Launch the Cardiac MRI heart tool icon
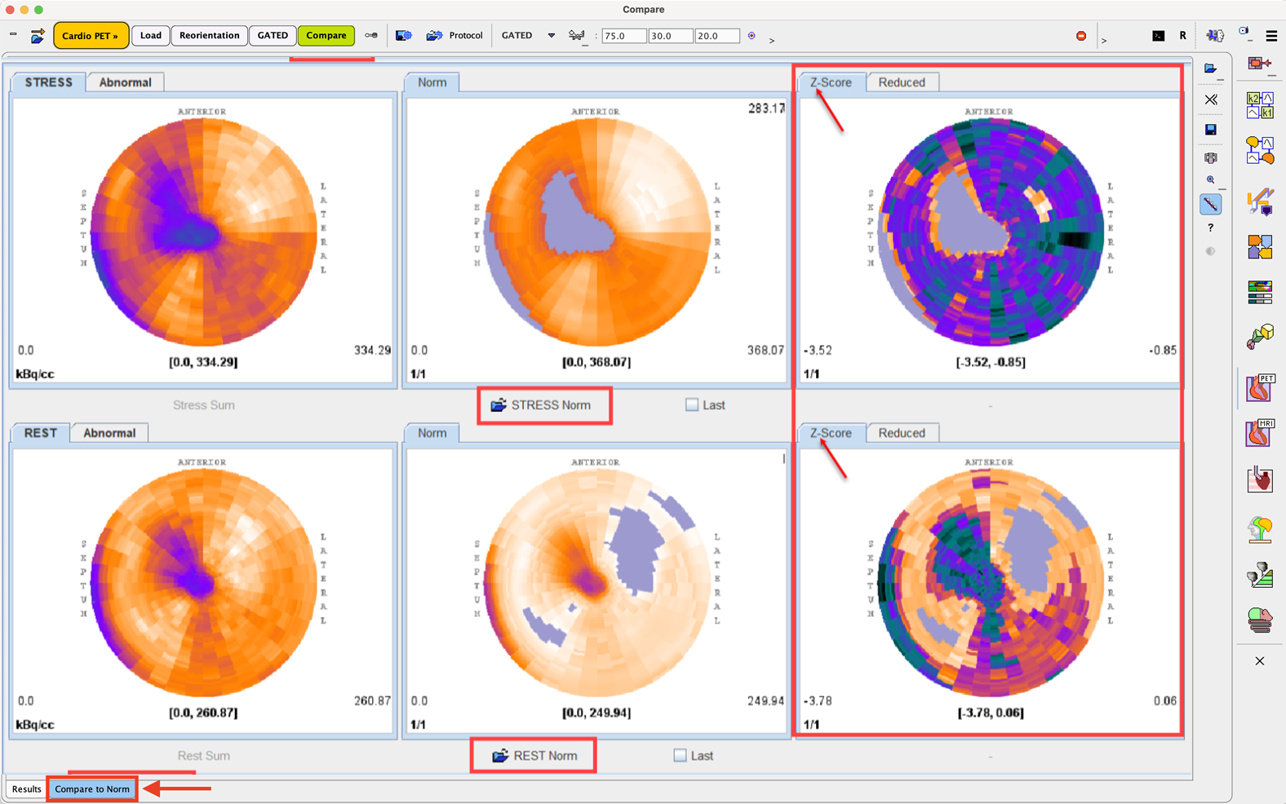1286x804 pixels. point(1260,433)
